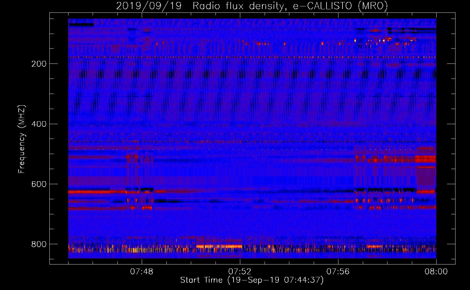Click the "Start Time (19-Sep-19 07:44:37)" x-axis label

click(252, 280)
